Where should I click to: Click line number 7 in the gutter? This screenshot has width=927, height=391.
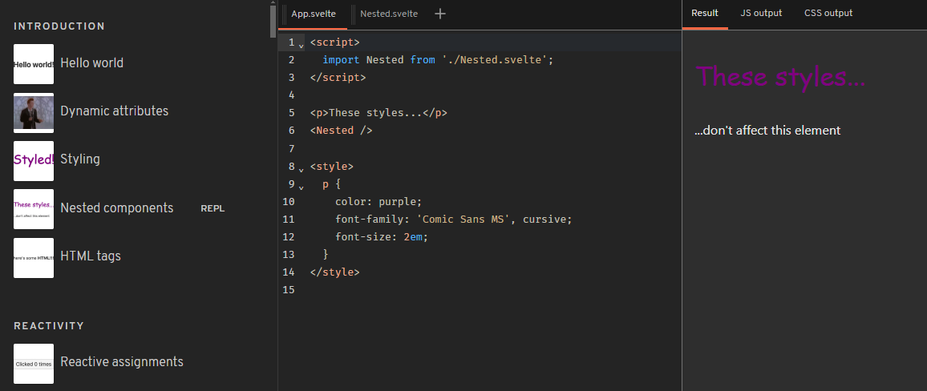click(x=291, y=148)
